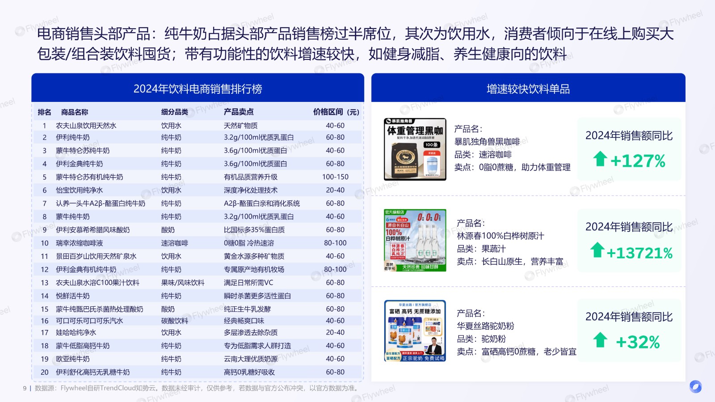Open the 体重管理黑咖 product thumbnail
This screenshot has height=402, width=715.
(415, 149)
